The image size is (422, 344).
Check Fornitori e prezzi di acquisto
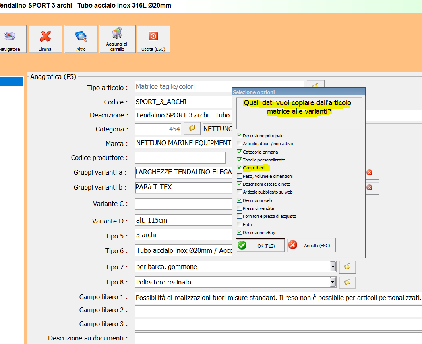239,216
